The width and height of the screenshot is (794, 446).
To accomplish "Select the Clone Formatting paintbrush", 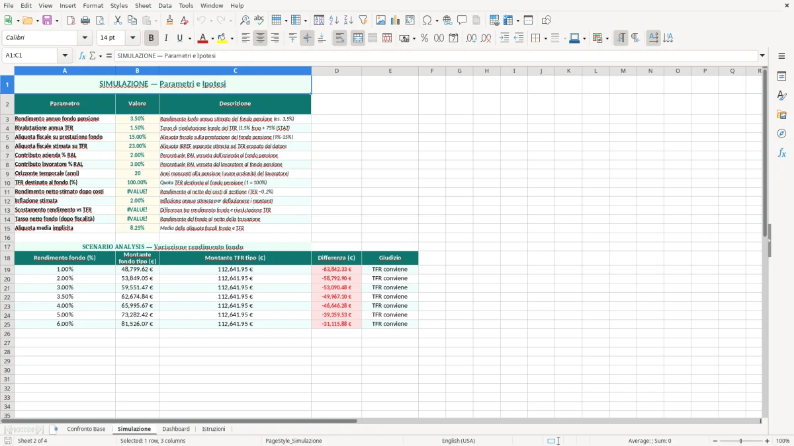I will (170, 20).
